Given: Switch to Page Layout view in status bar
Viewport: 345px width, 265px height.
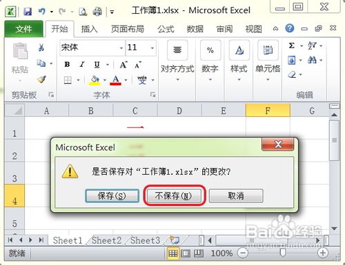Looking at the screenshot, I should [186, 253].
